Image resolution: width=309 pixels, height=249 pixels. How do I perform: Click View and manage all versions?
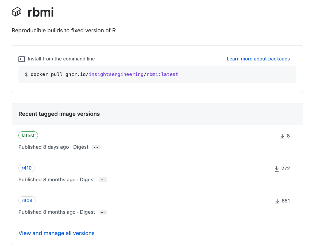(x=56, y=233)
